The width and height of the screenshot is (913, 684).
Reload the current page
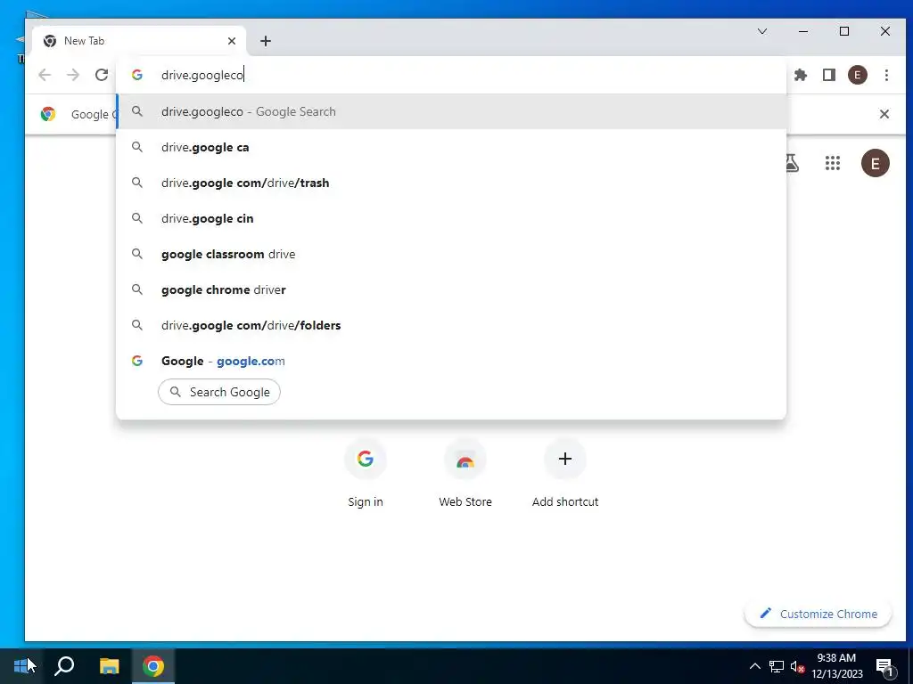pos(102,75)
